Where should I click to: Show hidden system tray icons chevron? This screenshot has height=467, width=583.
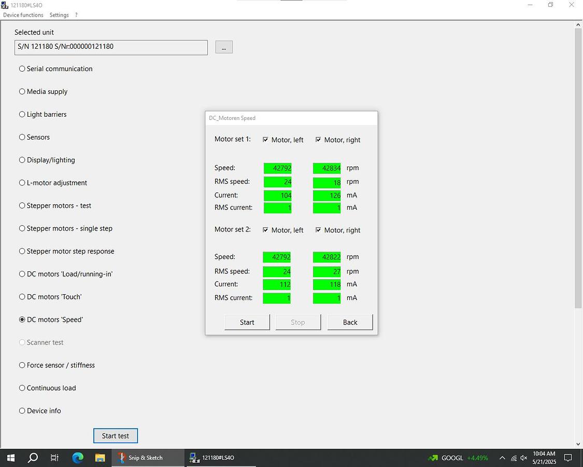click(502, 458)
